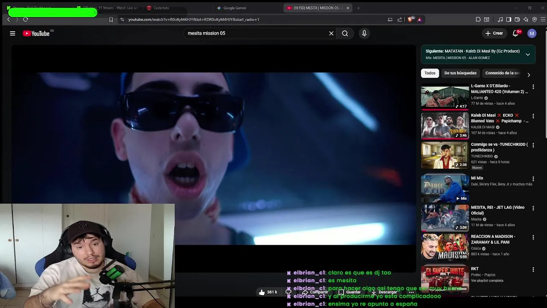Open Brave Shields lion icon
Screen dimensions: 547x308
pyautogui.click(x=411, y=19)
